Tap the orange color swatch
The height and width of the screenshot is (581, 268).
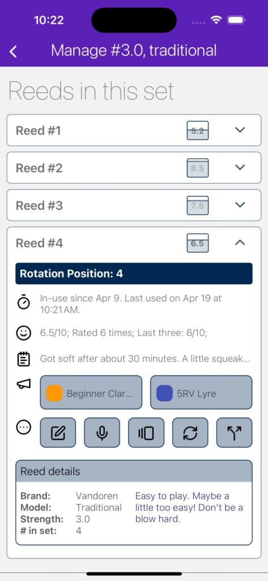tap(54, 393)
